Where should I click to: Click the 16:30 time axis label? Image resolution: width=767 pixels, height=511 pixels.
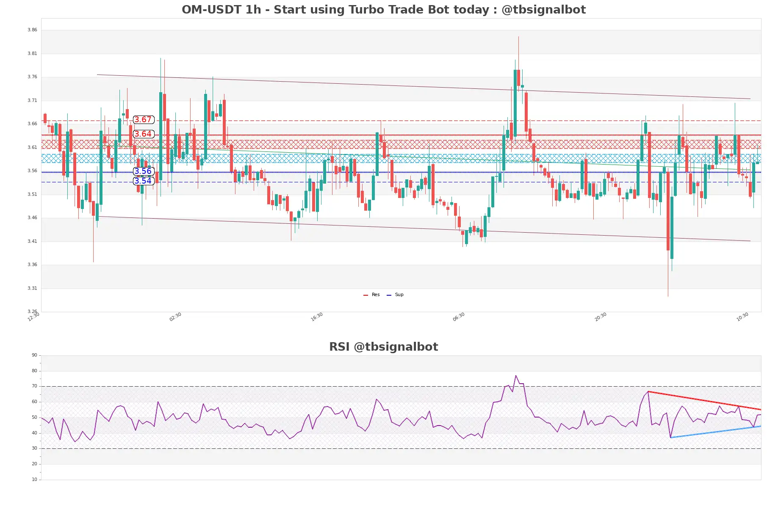317,317
